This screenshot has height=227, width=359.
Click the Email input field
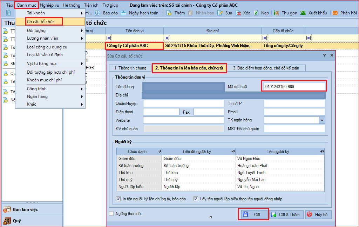[x=294, y=112]
